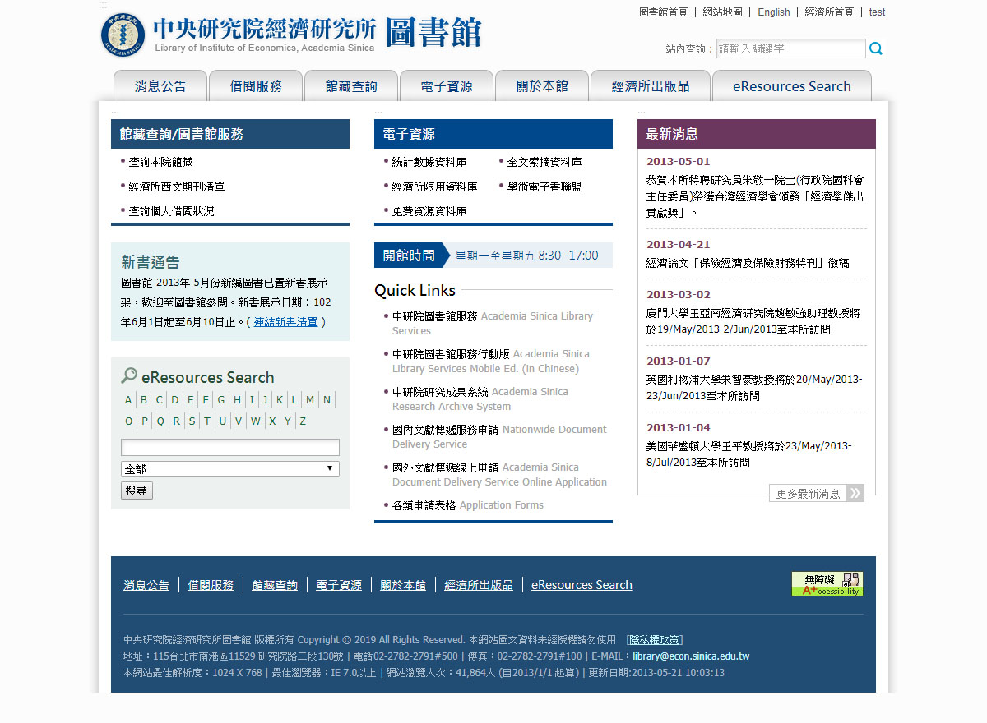Open the 消息公告 navigation tab
987x723 pixels.
(x=160, y=86)
